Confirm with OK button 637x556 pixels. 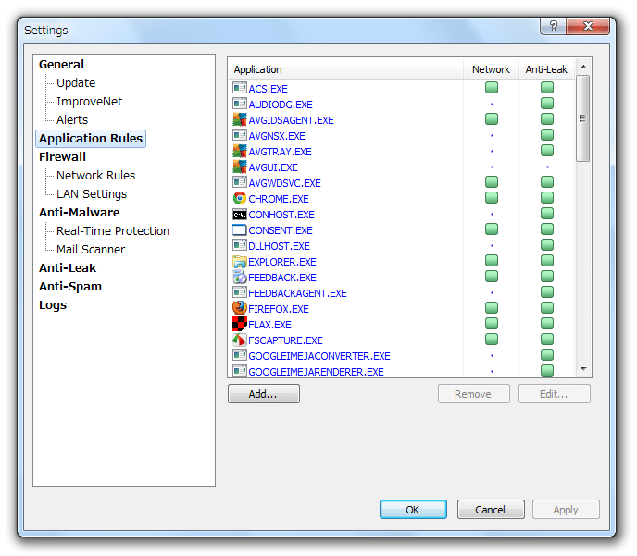pyautogui.click(x=413, y=510)
